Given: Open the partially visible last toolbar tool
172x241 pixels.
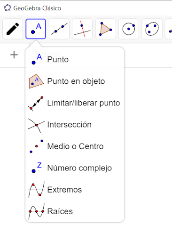Looking at the screenshot, I should (x=169, y=29).
